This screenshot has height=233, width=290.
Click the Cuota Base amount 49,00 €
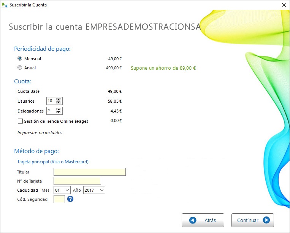pos(115,91)
